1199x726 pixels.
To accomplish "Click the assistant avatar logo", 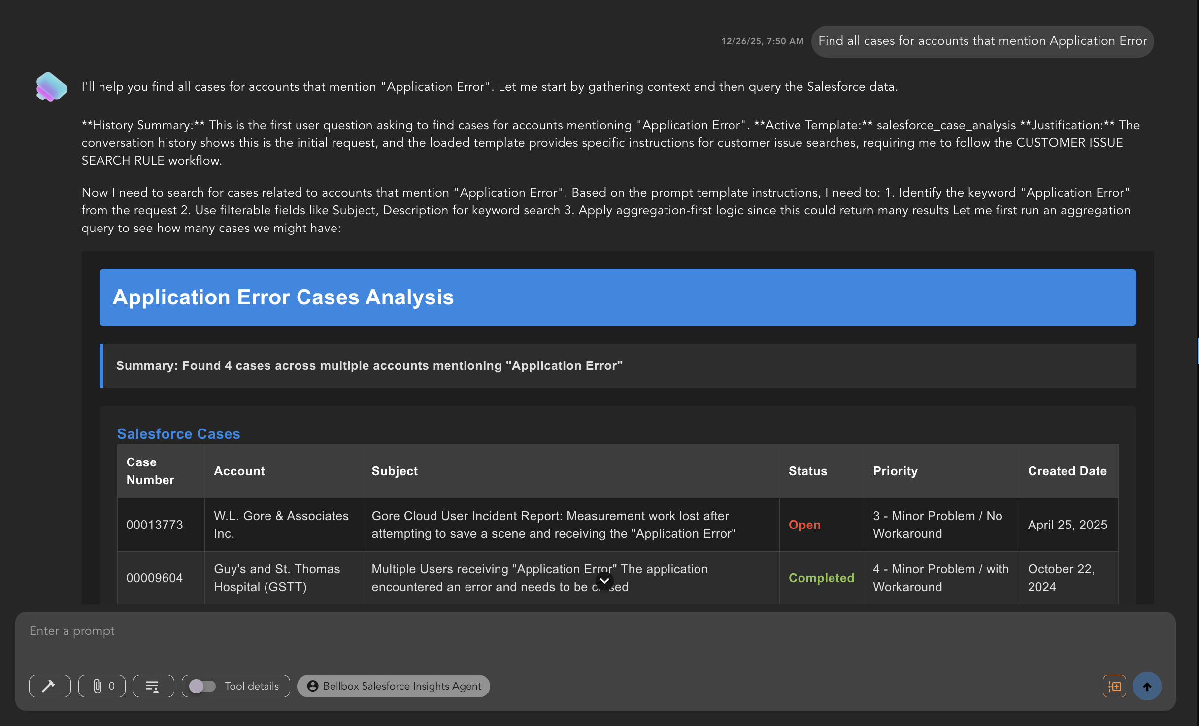I will click(51, 87).
